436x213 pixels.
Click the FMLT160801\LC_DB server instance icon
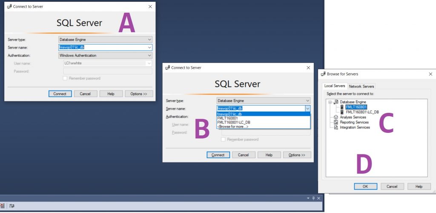(342, 112)
